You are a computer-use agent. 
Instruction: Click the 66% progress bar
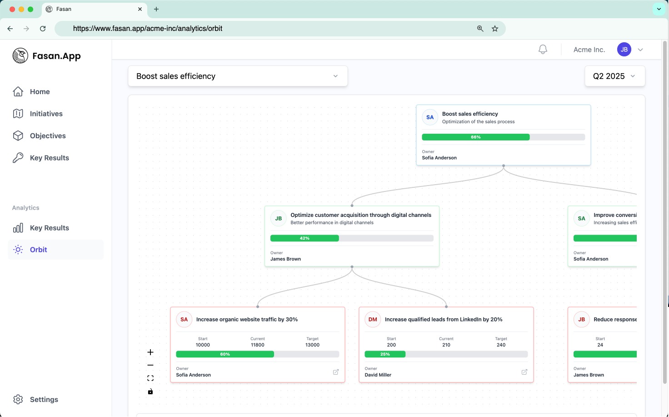503,137
